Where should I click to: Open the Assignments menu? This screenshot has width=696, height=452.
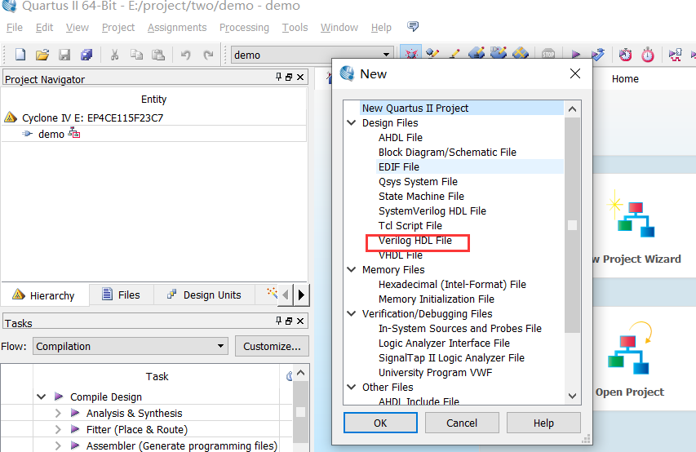tap(177, 28)
